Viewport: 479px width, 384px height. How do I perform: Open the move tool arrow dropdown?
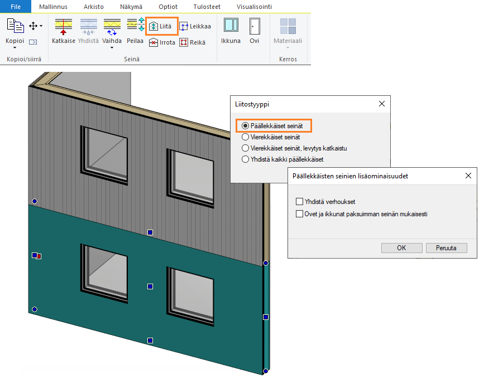41,26
